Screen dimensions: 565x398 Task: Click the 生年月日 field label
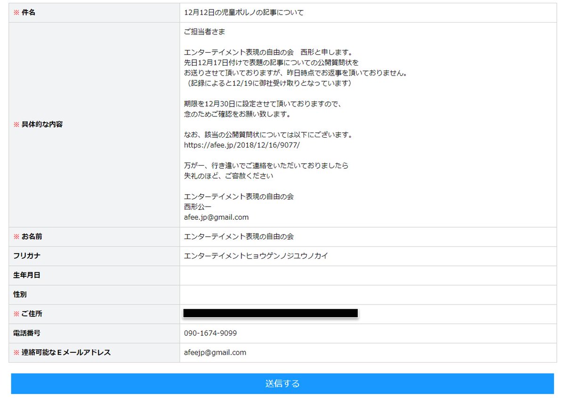(27, 275)
